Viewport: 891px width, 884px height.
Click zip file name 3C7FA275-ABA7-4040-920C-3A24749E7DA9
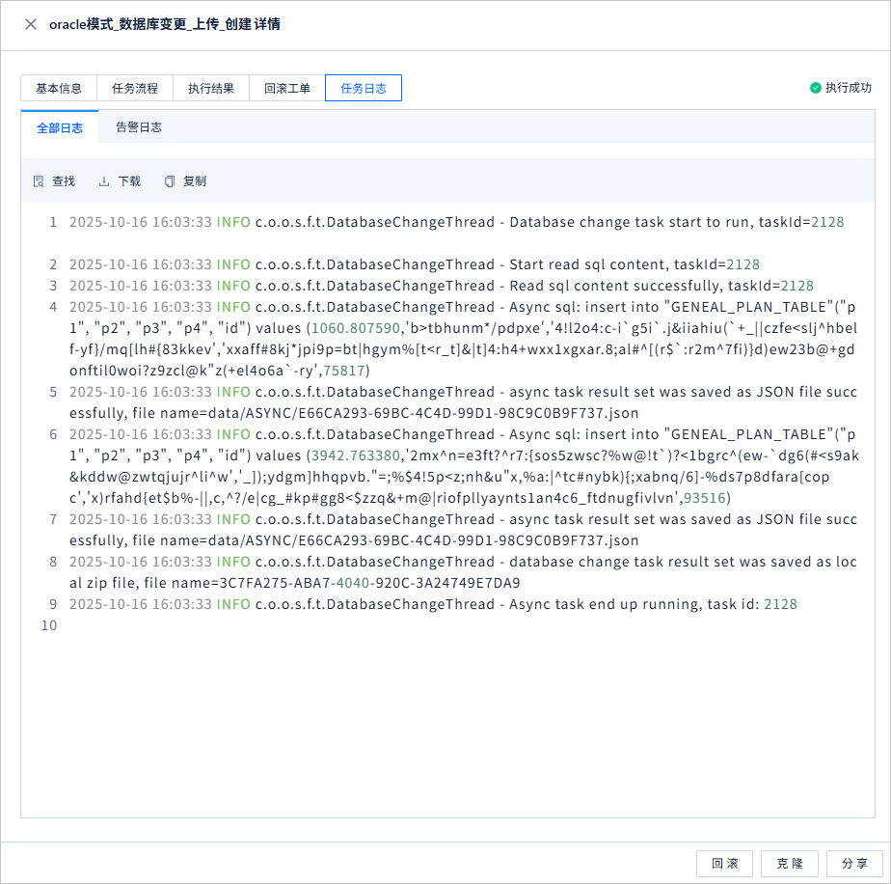pos(370,583)
